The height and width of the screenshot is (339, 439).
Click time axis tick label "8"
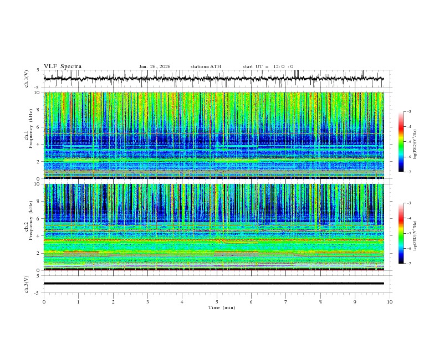point(320,302)
